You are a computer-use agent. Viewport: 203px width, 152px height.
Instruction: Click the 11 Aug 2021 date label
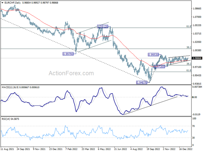coord(7,149)
